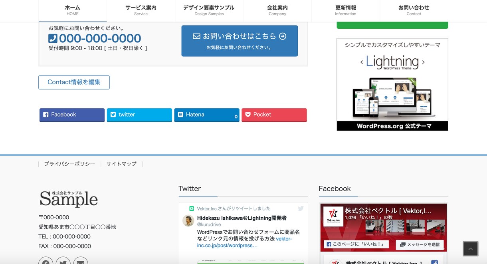Screen dimensions: 487x264
Task: Click the Twitter bird icon in share button
Action: point(113,115)
